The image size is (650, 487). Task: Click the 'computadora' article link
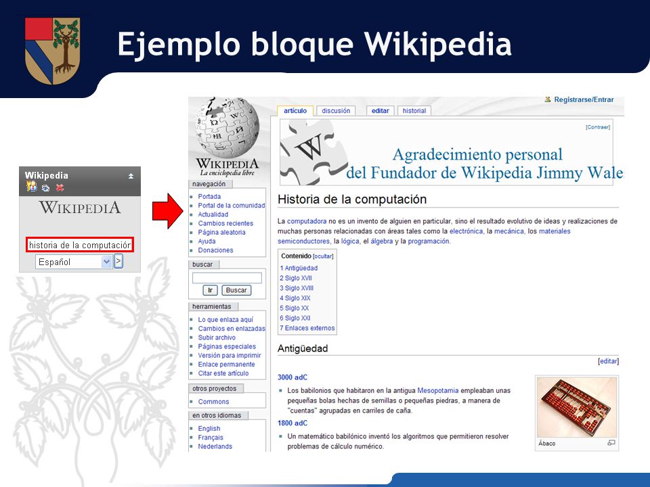pyautogui.click(x=307, y=221)
